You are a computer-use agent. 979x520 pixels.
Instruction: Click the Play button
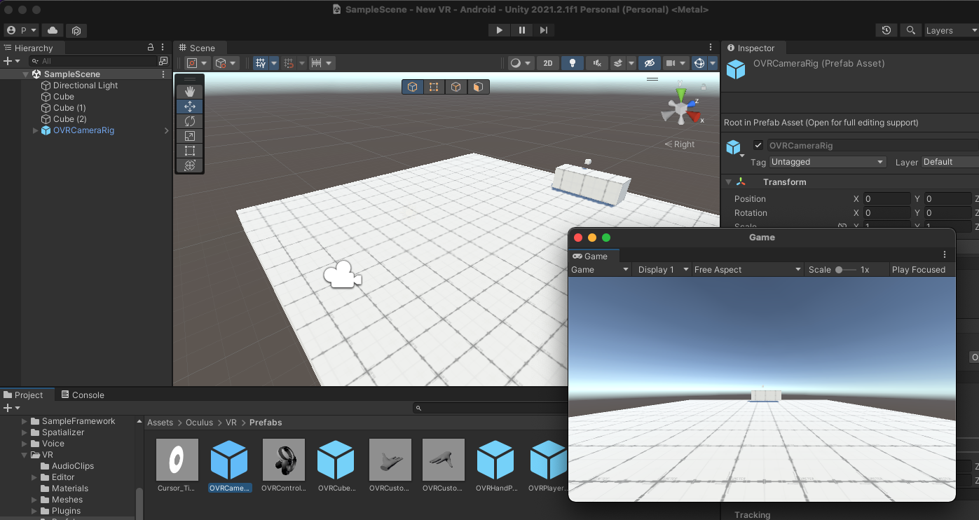pos(499,30)
